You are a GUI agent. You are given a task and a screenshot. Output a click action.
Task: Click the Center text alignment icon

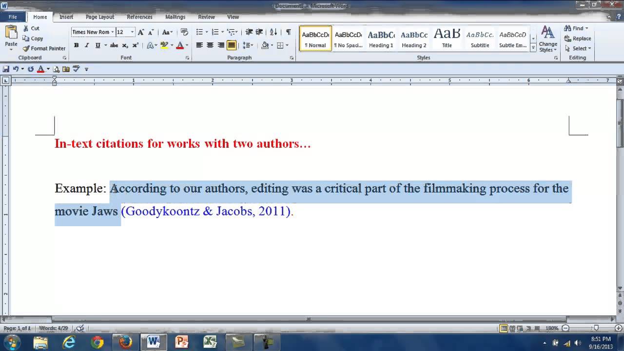click(x=210, y=45)
